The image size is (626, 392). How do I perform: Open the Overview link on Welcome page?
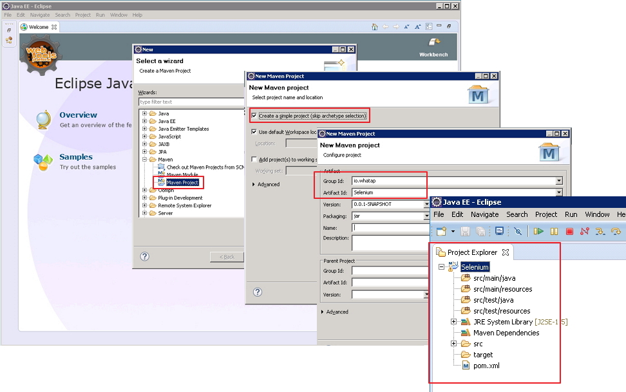click(78, 115)
